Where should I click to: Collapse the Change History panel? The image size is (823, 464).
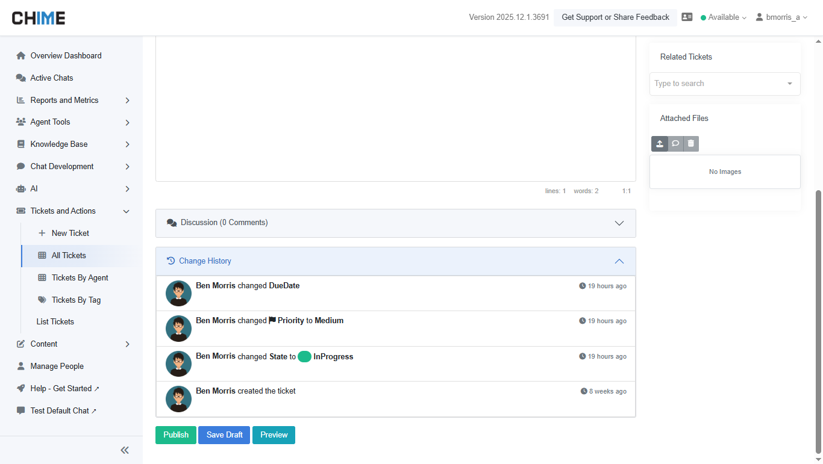point(619,261)
